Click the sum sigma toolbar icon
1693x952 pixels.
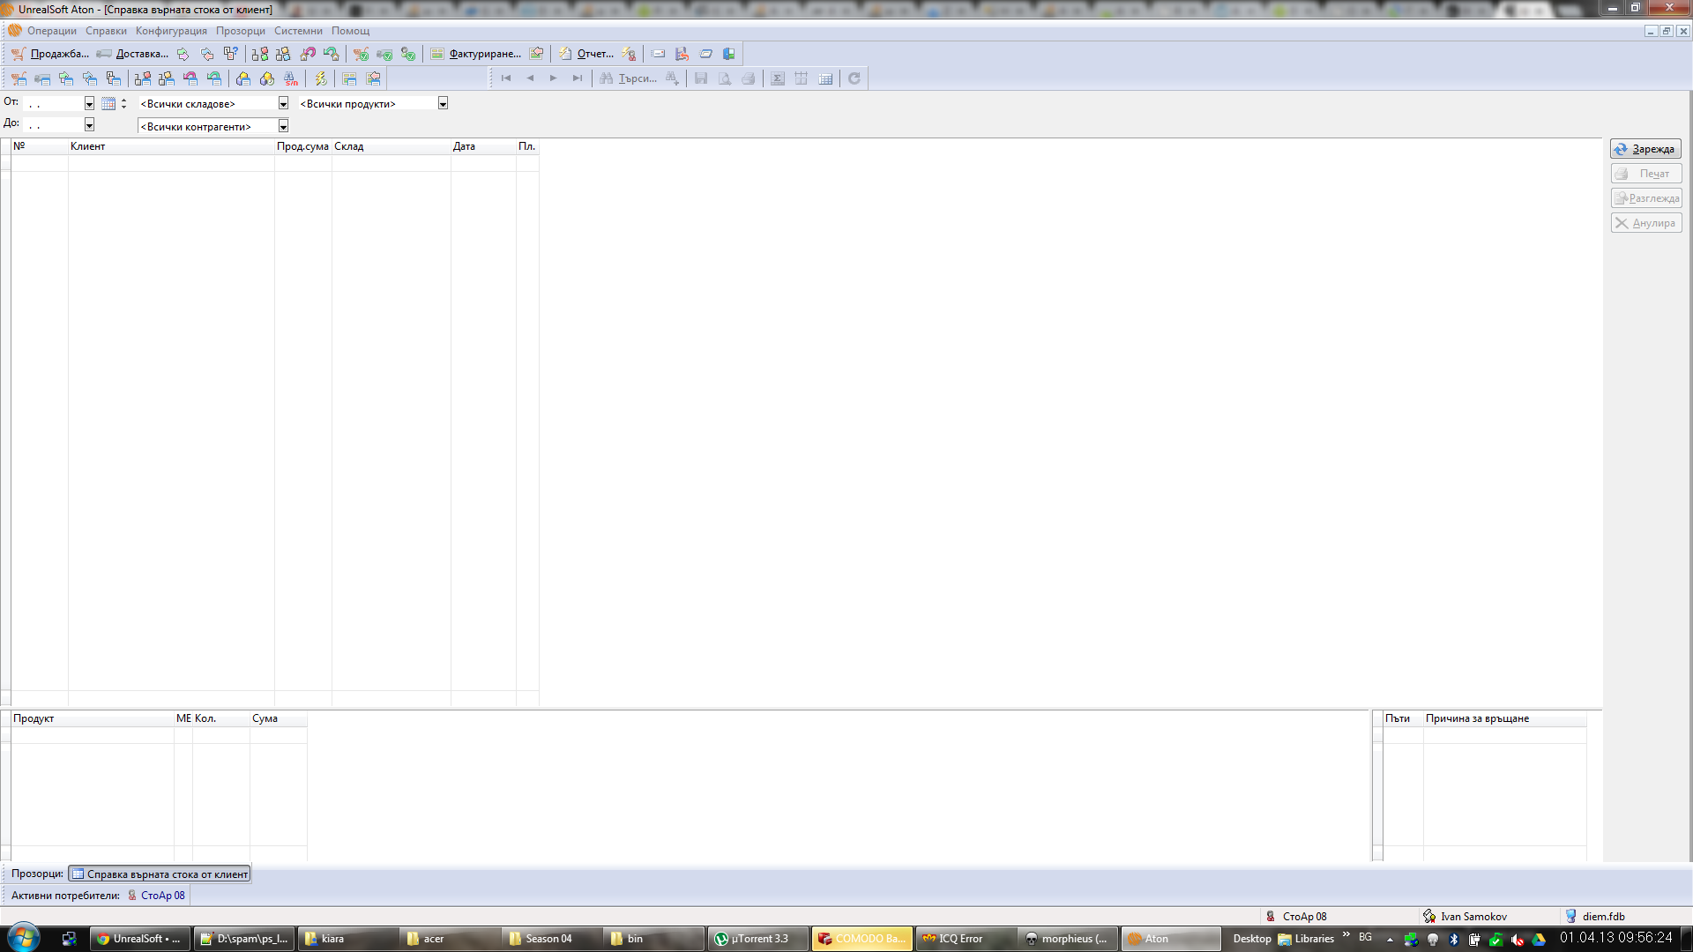click(x=777, y=78)
